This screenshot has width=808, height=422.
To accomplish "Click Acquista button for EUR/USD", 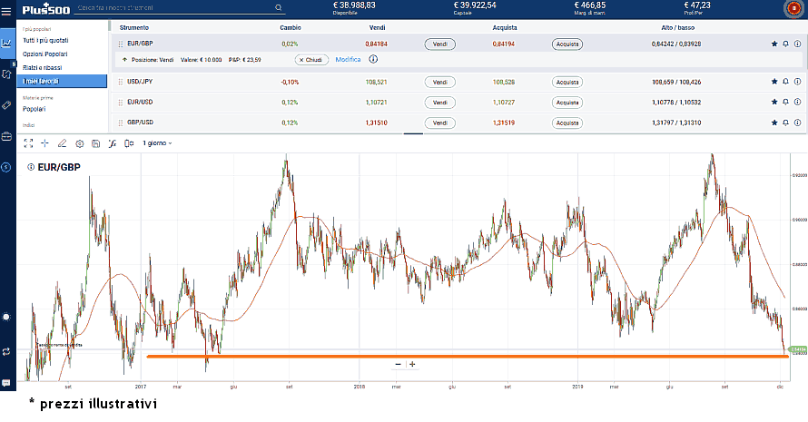I will point(567,103).
